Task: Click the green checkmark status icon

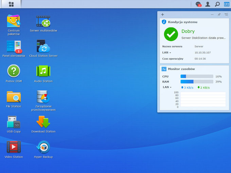Action: click(x=171, y=34)
